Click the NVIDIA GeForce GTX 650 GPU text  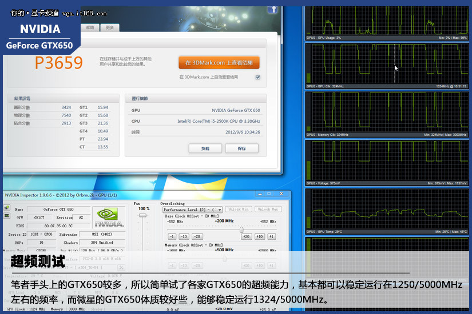[236, 110]
